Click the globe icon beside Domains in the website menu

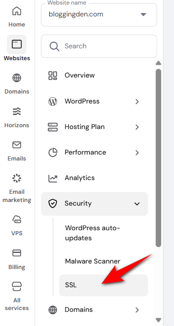[x=52, y=310]
